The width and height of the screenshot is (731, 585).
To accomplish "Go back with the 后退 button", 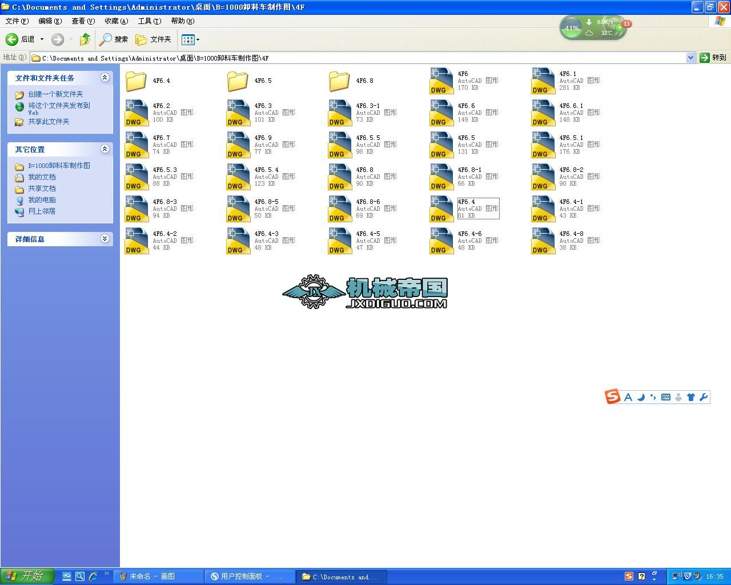I will 20,39.
